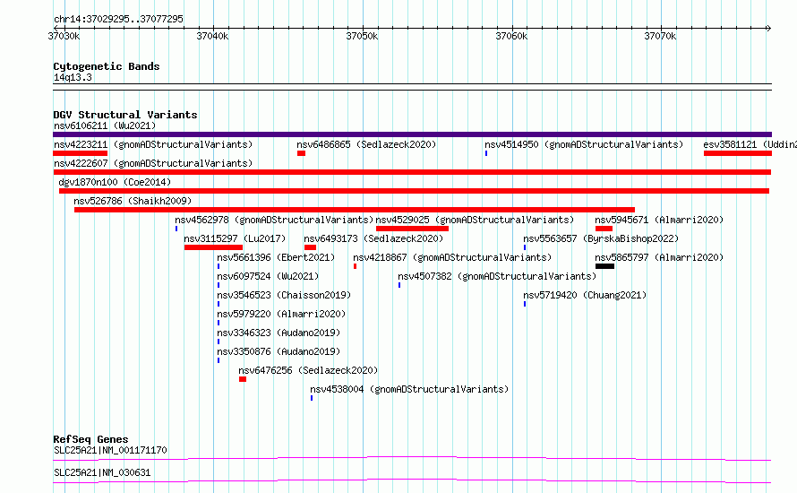Open nsv6493173 (Sedlazeck2020) label

click(373, 238)
